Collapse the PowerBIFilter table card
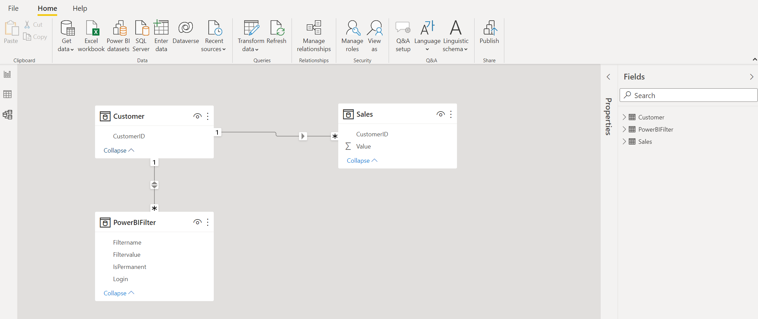The width and height of the screenshot is (758, 319). [118, 293]
